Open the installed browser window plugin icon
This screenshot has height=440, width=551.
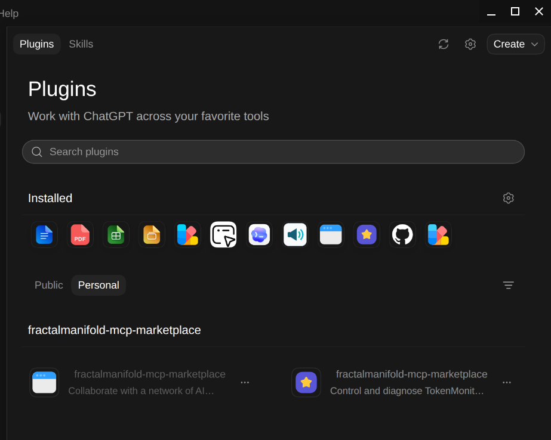[331, 234]
